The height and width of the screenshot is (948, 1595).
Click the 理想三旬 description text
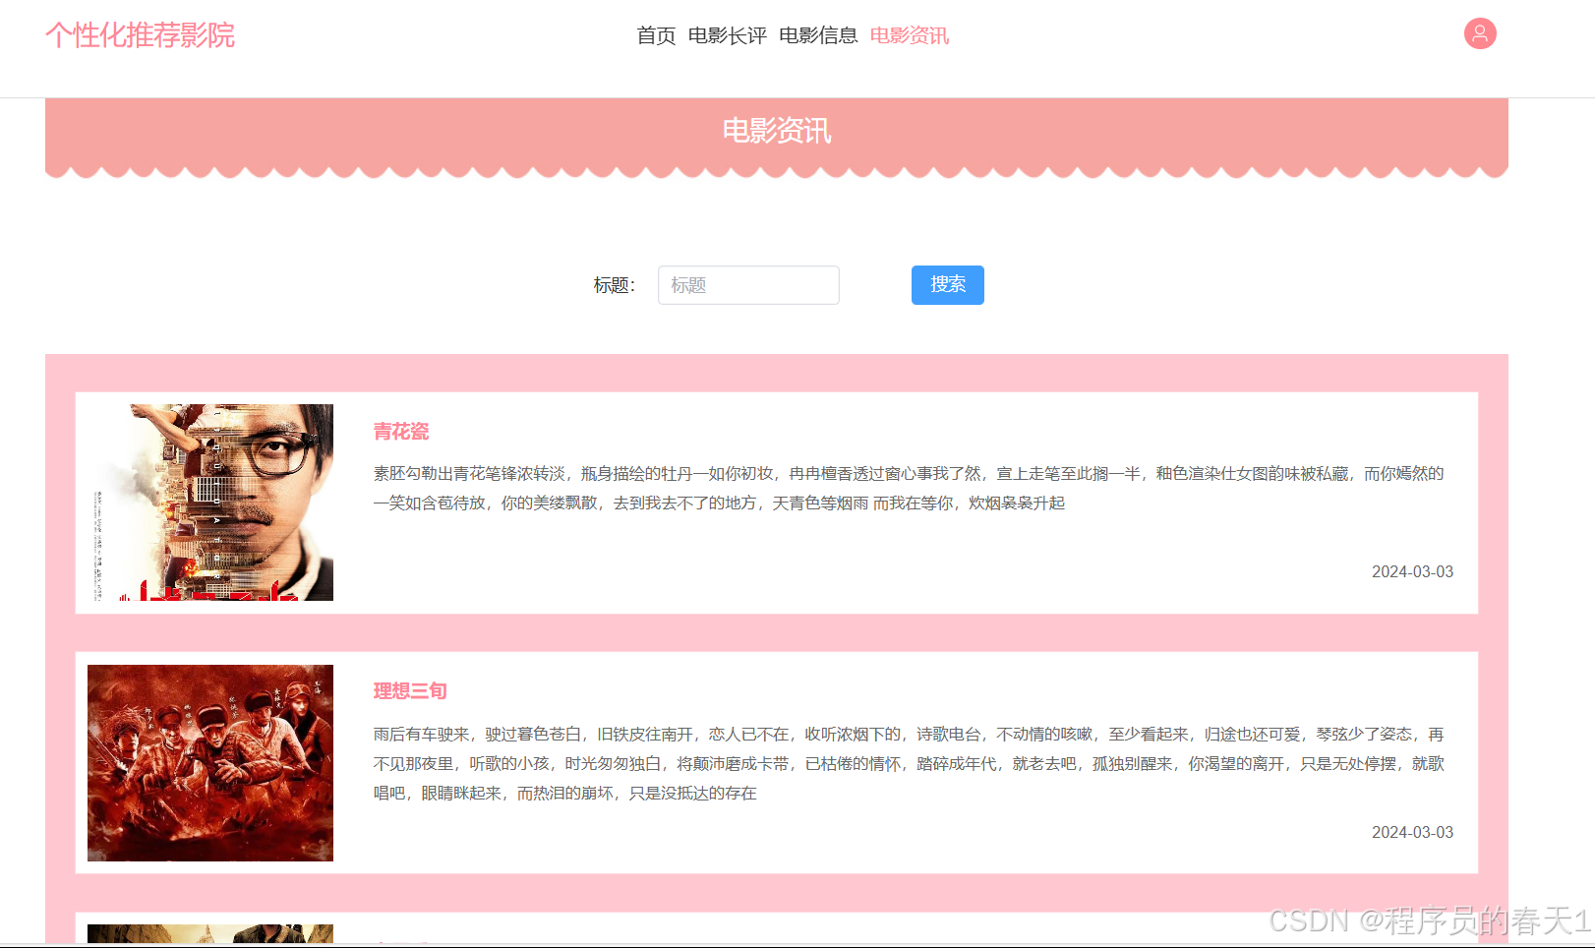coord(909,763)
